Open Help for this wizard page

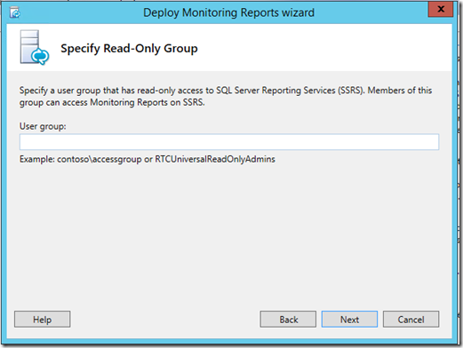42,319
